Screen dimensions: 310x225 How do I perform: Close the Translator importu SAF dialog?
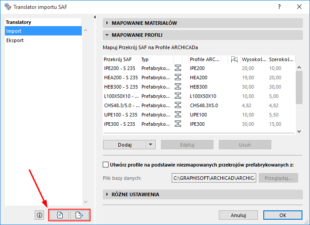point(299,7)
